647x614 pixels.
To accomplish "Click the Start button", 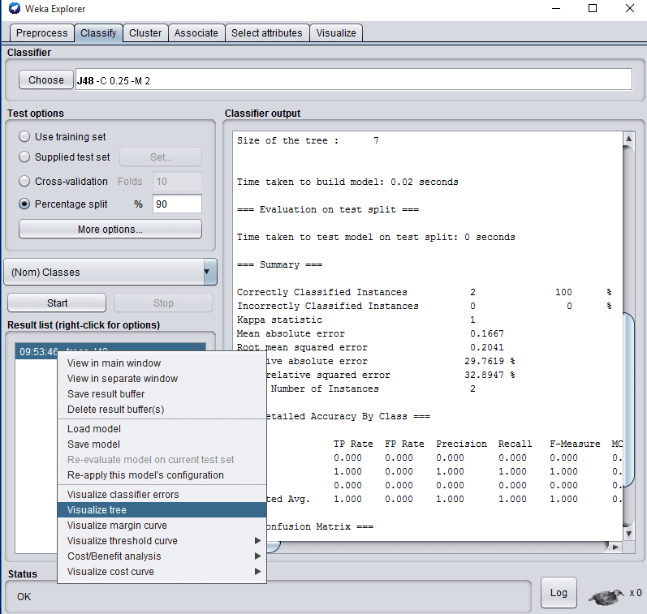I will point(57,303).
